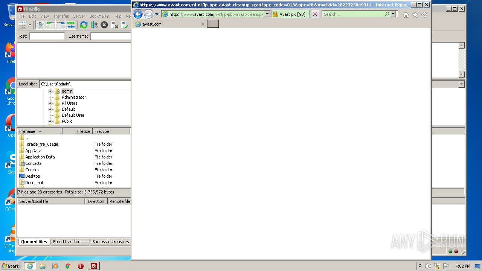This screenshot has width=482, height=271.
Task: Open new tab button in IE
Action: tap(213, 24)
